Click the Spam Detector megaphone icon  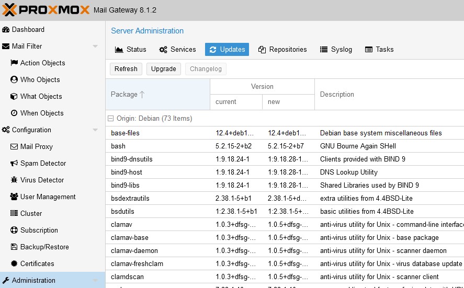[14, 163]
